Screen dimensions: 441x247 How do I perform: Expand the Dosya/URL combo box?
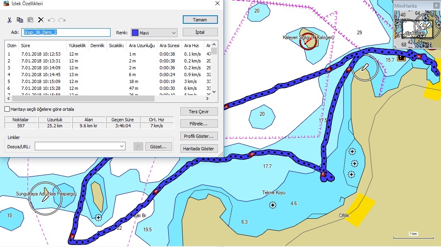coord(122,146)
